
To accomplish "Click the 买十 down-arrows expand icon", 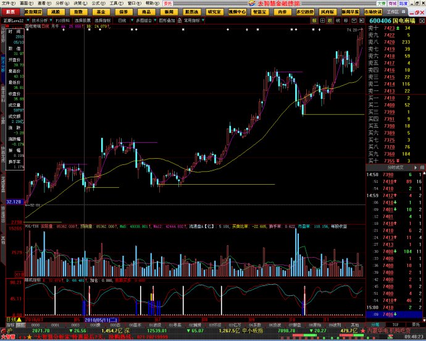I will click(398, 161).
